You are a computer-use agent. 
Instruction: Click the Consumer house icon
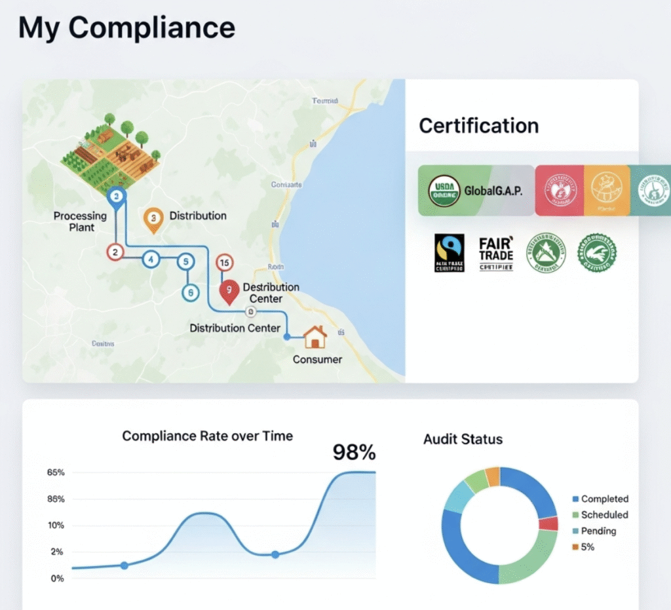[315, 337]
